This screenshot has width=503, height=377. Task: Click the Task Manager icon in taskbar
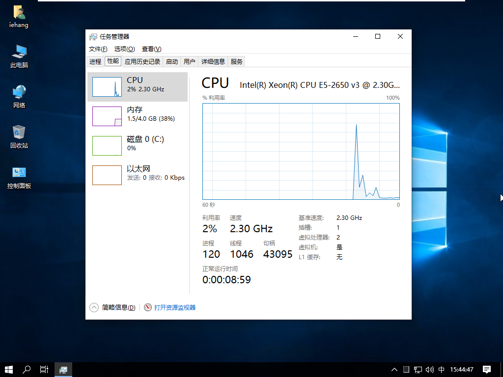63,370
